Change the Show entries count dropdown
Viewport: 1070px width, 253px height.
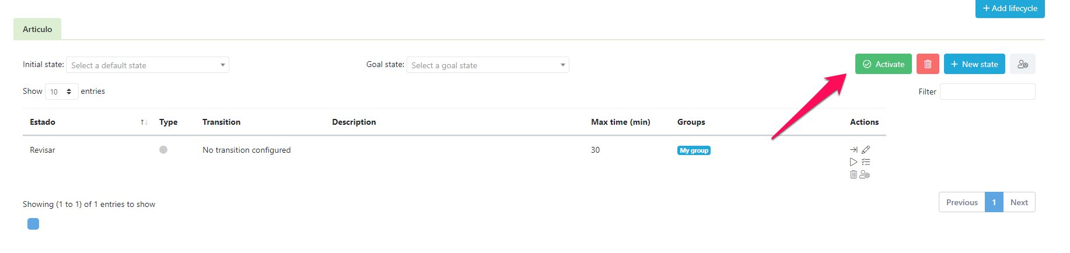[61, 92]
